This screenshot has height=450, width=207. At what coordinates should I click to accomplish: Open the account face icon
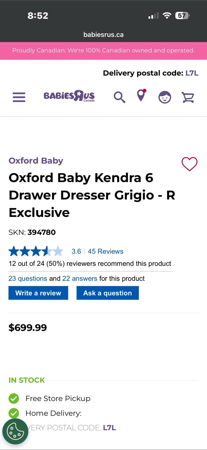tap(165, 97)
